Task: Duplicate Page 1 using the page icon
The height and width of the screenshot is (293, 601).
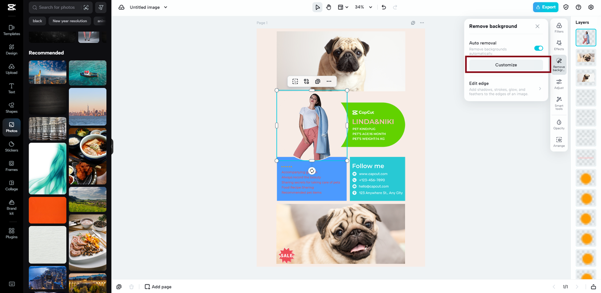Action: coord(413,23)
